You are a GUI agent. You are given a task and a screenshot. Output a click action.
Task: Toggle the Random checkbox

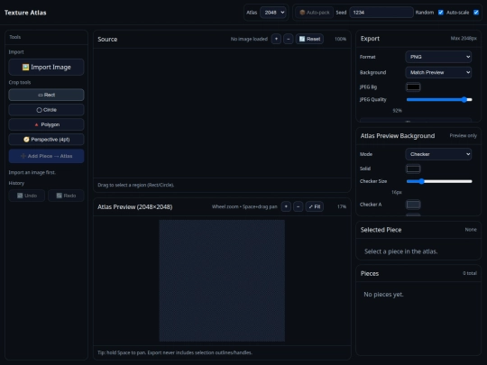point(440,13)
